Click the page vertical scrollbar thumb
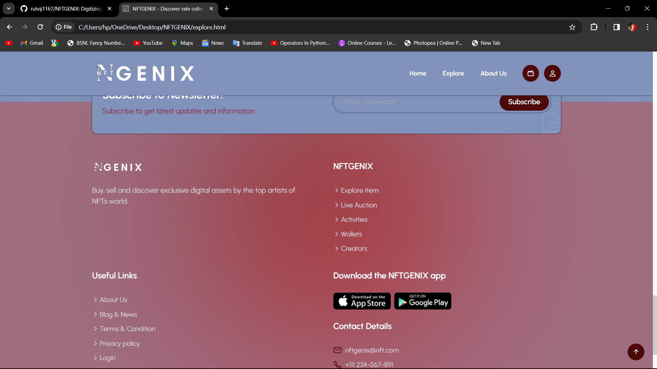Image resolution: width=657 pixels, height=369 pixels. point(655,325)
